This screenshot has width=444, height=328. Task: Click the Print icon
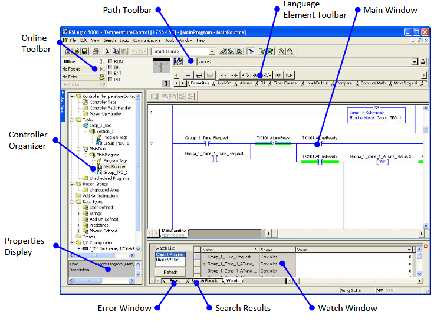pos(96,51)
